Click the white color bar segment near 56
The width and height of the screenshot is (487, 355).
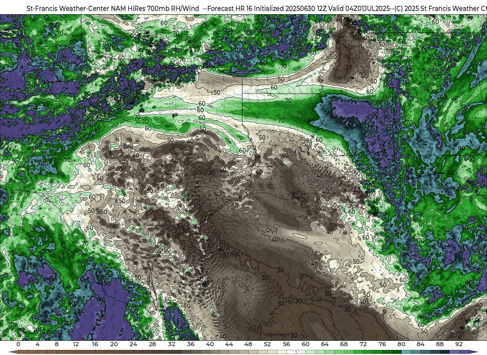291,352
